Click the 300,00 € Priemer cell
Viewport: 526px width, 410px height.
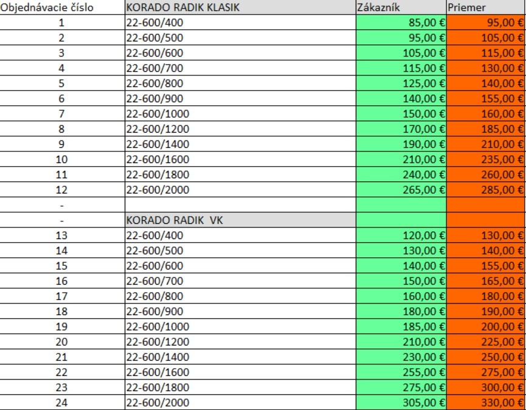[x=486, y=387]
